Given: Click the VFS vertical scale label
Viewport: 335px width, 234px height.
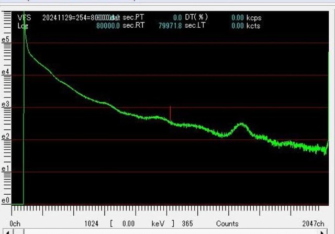Looking at the screenshot, I should pyautogui.click(x=24, y=17).
